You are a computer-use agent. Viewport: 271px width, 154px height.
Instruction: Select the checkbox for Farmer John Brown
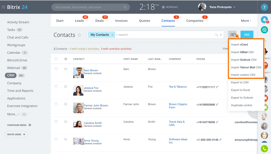pos(56,104)
